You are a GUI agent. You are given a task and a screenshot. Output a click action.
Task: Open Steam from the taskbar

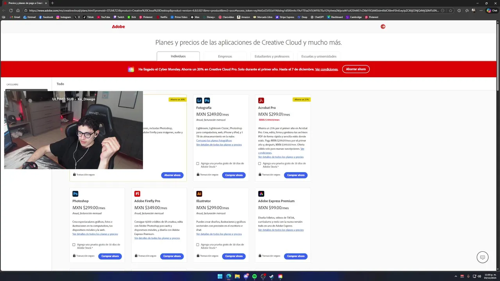(x=271, y=276)
